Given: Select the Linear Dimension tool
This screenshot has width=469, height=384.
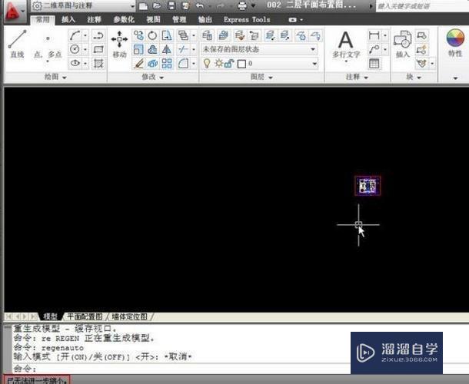Looking at the screenshot, I should tap(374, 35).
